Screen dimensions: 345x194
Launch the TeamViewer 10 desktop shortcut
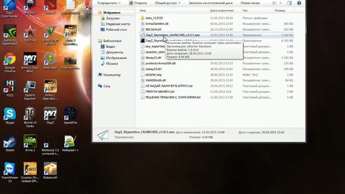tap(10, 172)
